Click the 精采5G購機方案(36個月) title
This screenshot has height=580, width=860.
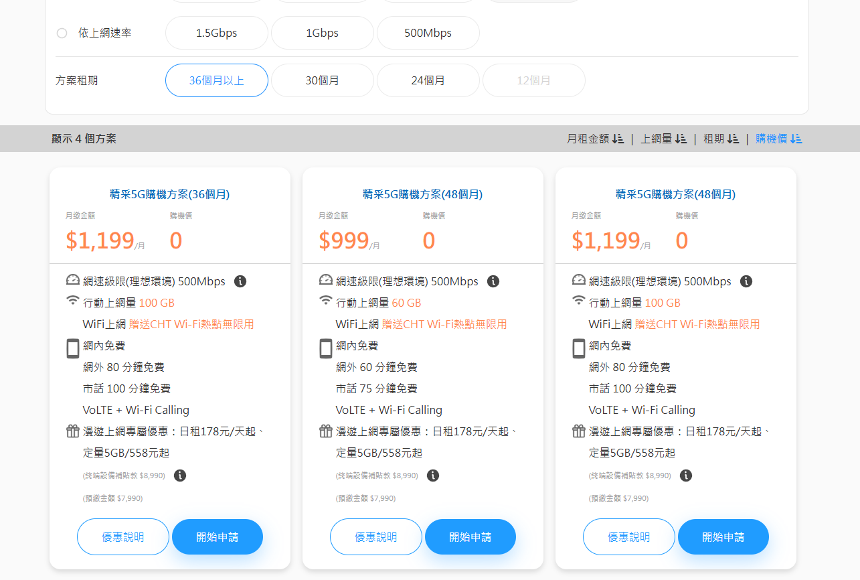(x=170, y=194)
